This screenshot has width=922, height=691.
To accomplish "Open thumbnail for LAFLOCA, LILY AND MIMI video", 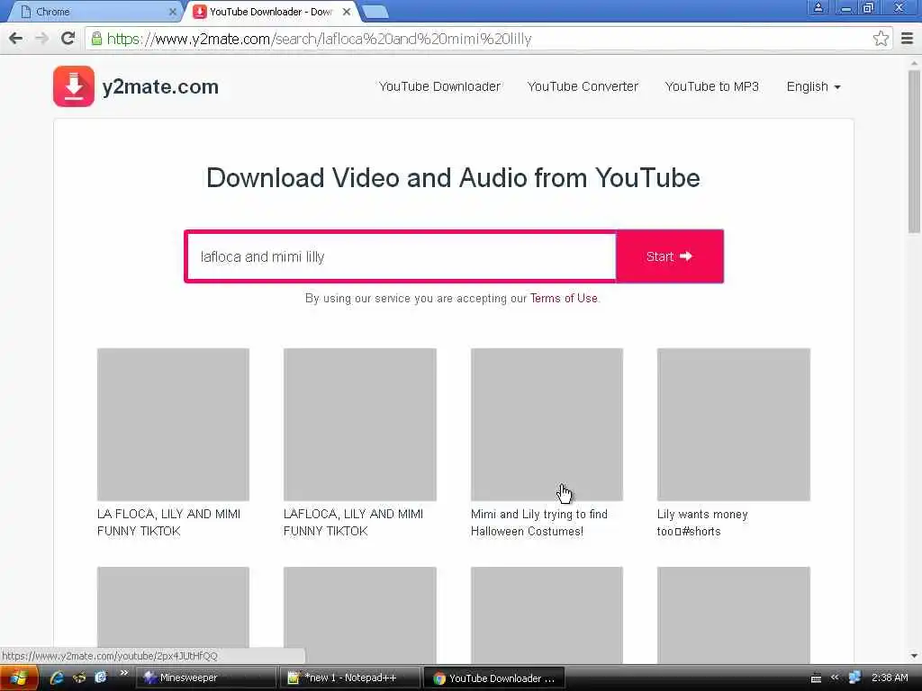I will [x=360, y=425].
